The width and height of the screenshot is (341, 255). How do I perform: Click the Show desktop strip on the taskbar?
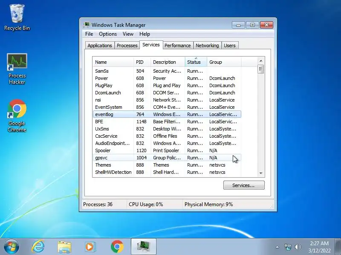tap(338, 247)
